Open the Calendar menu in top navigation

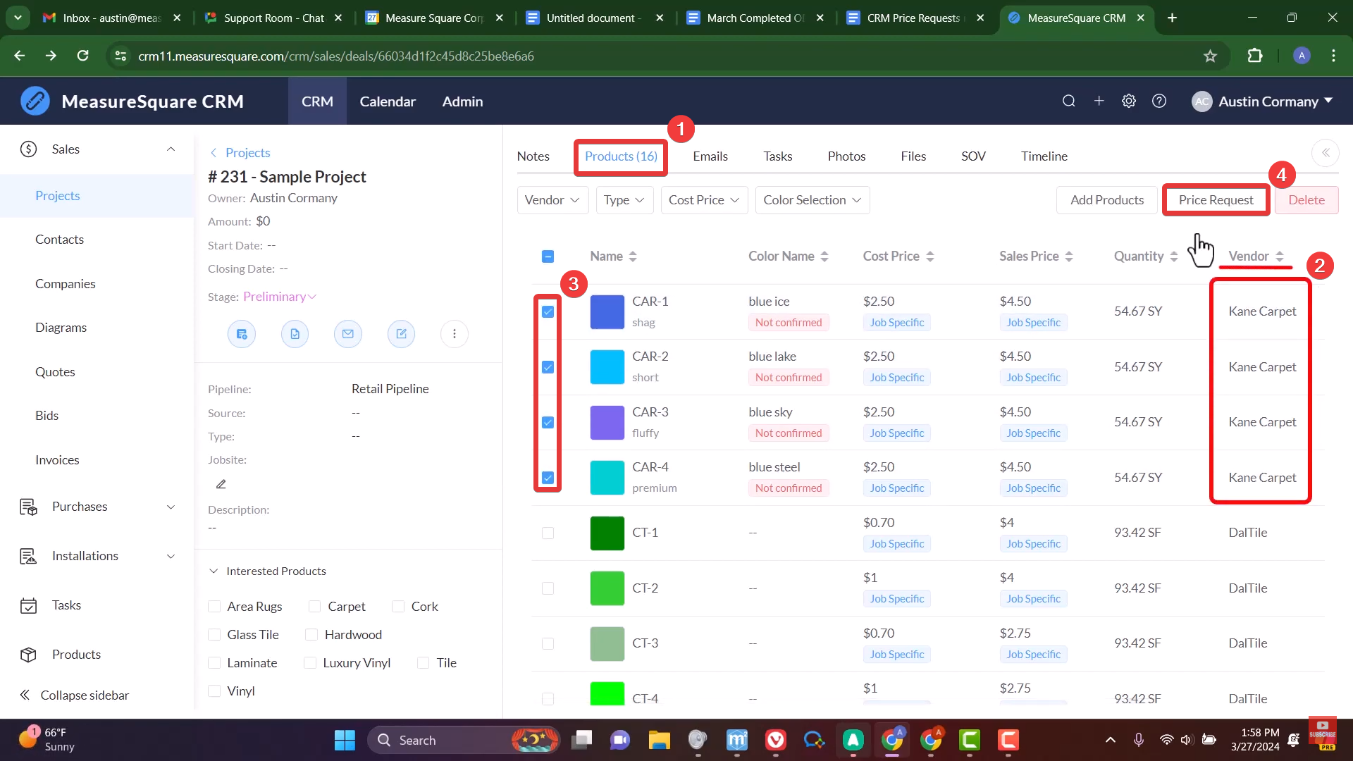pyautogui.click(x=388, y=101)
